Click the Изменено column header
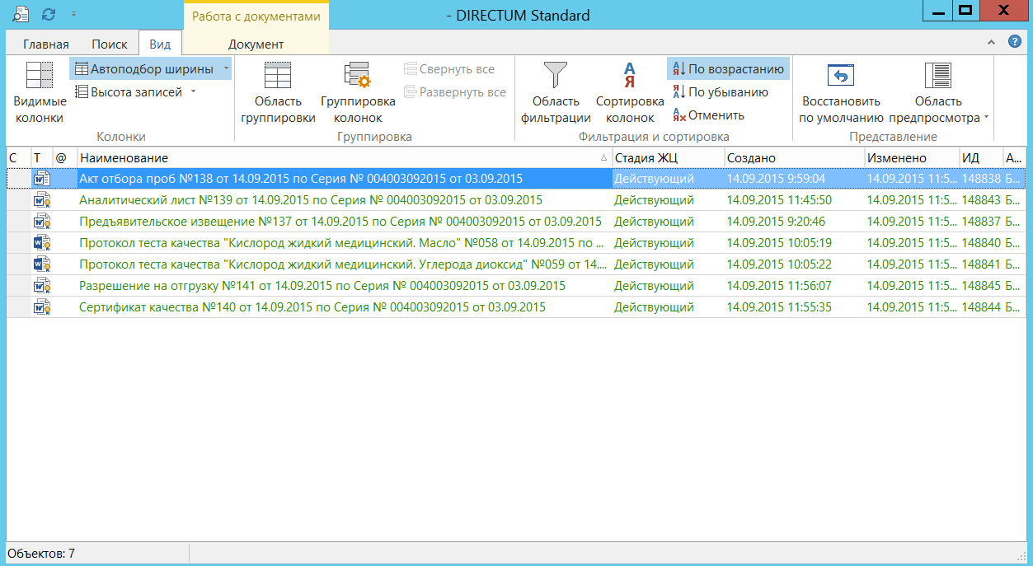This screenshot has width=1033, height=566. click(x=911, y=157)
